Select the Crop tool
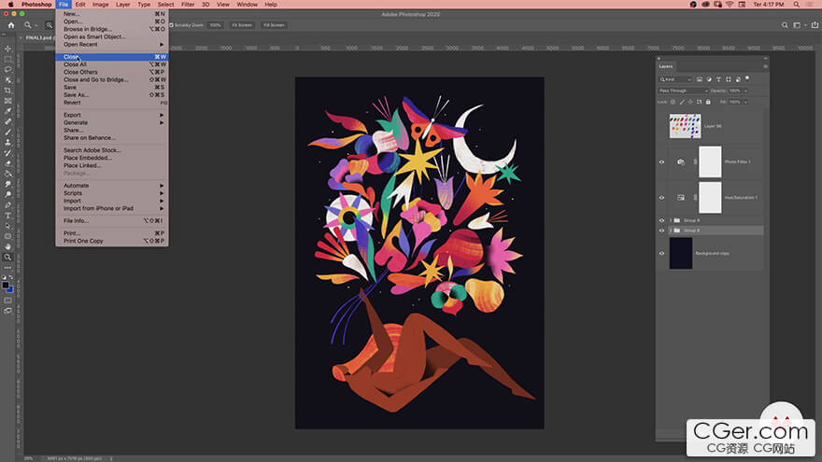Image resolution: width=822 pixels, height=462 pixels. [7, 91]
